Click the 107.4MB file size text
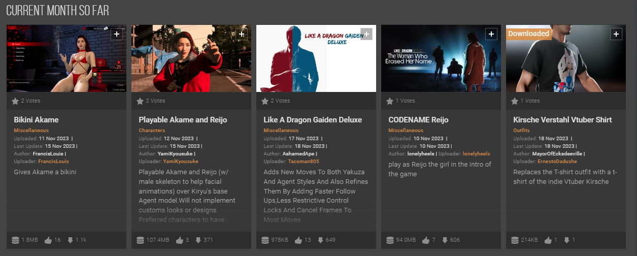Viewport: 637px width, 256px height. click(x=157, y=240)
